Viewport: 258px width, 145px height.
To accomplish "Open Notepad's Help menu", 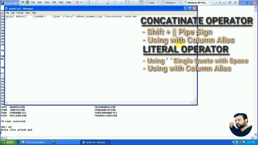I will click(x=34, y=12).
